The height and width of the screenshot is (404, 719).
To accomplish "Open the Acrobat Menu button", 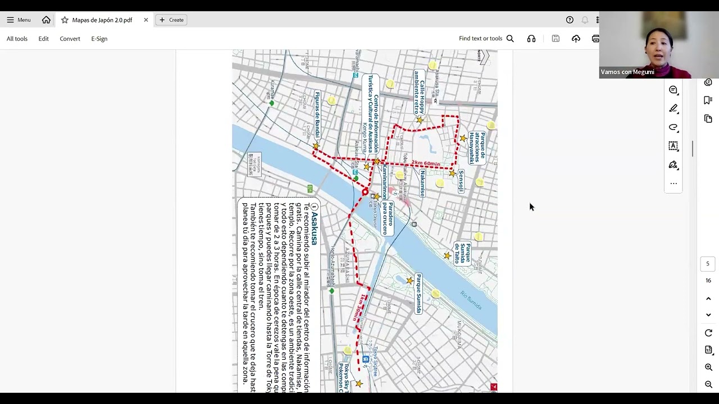I will click(x=19, y=20).
